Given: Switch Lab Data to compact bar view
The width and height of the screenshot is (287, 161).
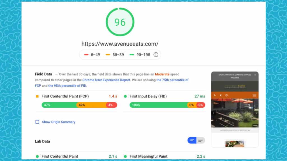Looking at the screenshot, I should 192,140.
